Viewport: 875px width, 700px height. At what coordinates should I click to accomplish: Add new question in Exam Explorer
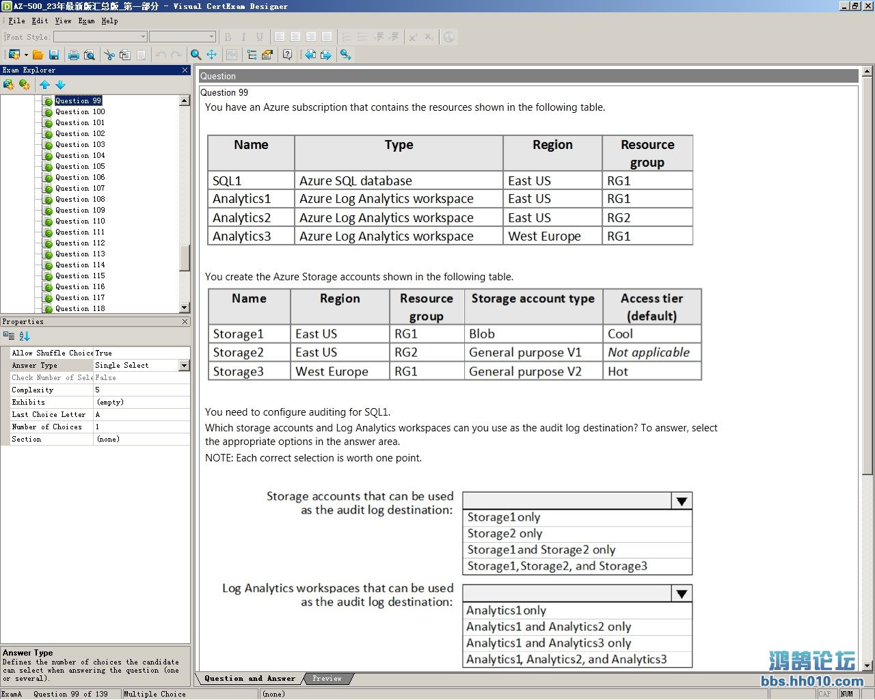(x=25, y=85)
